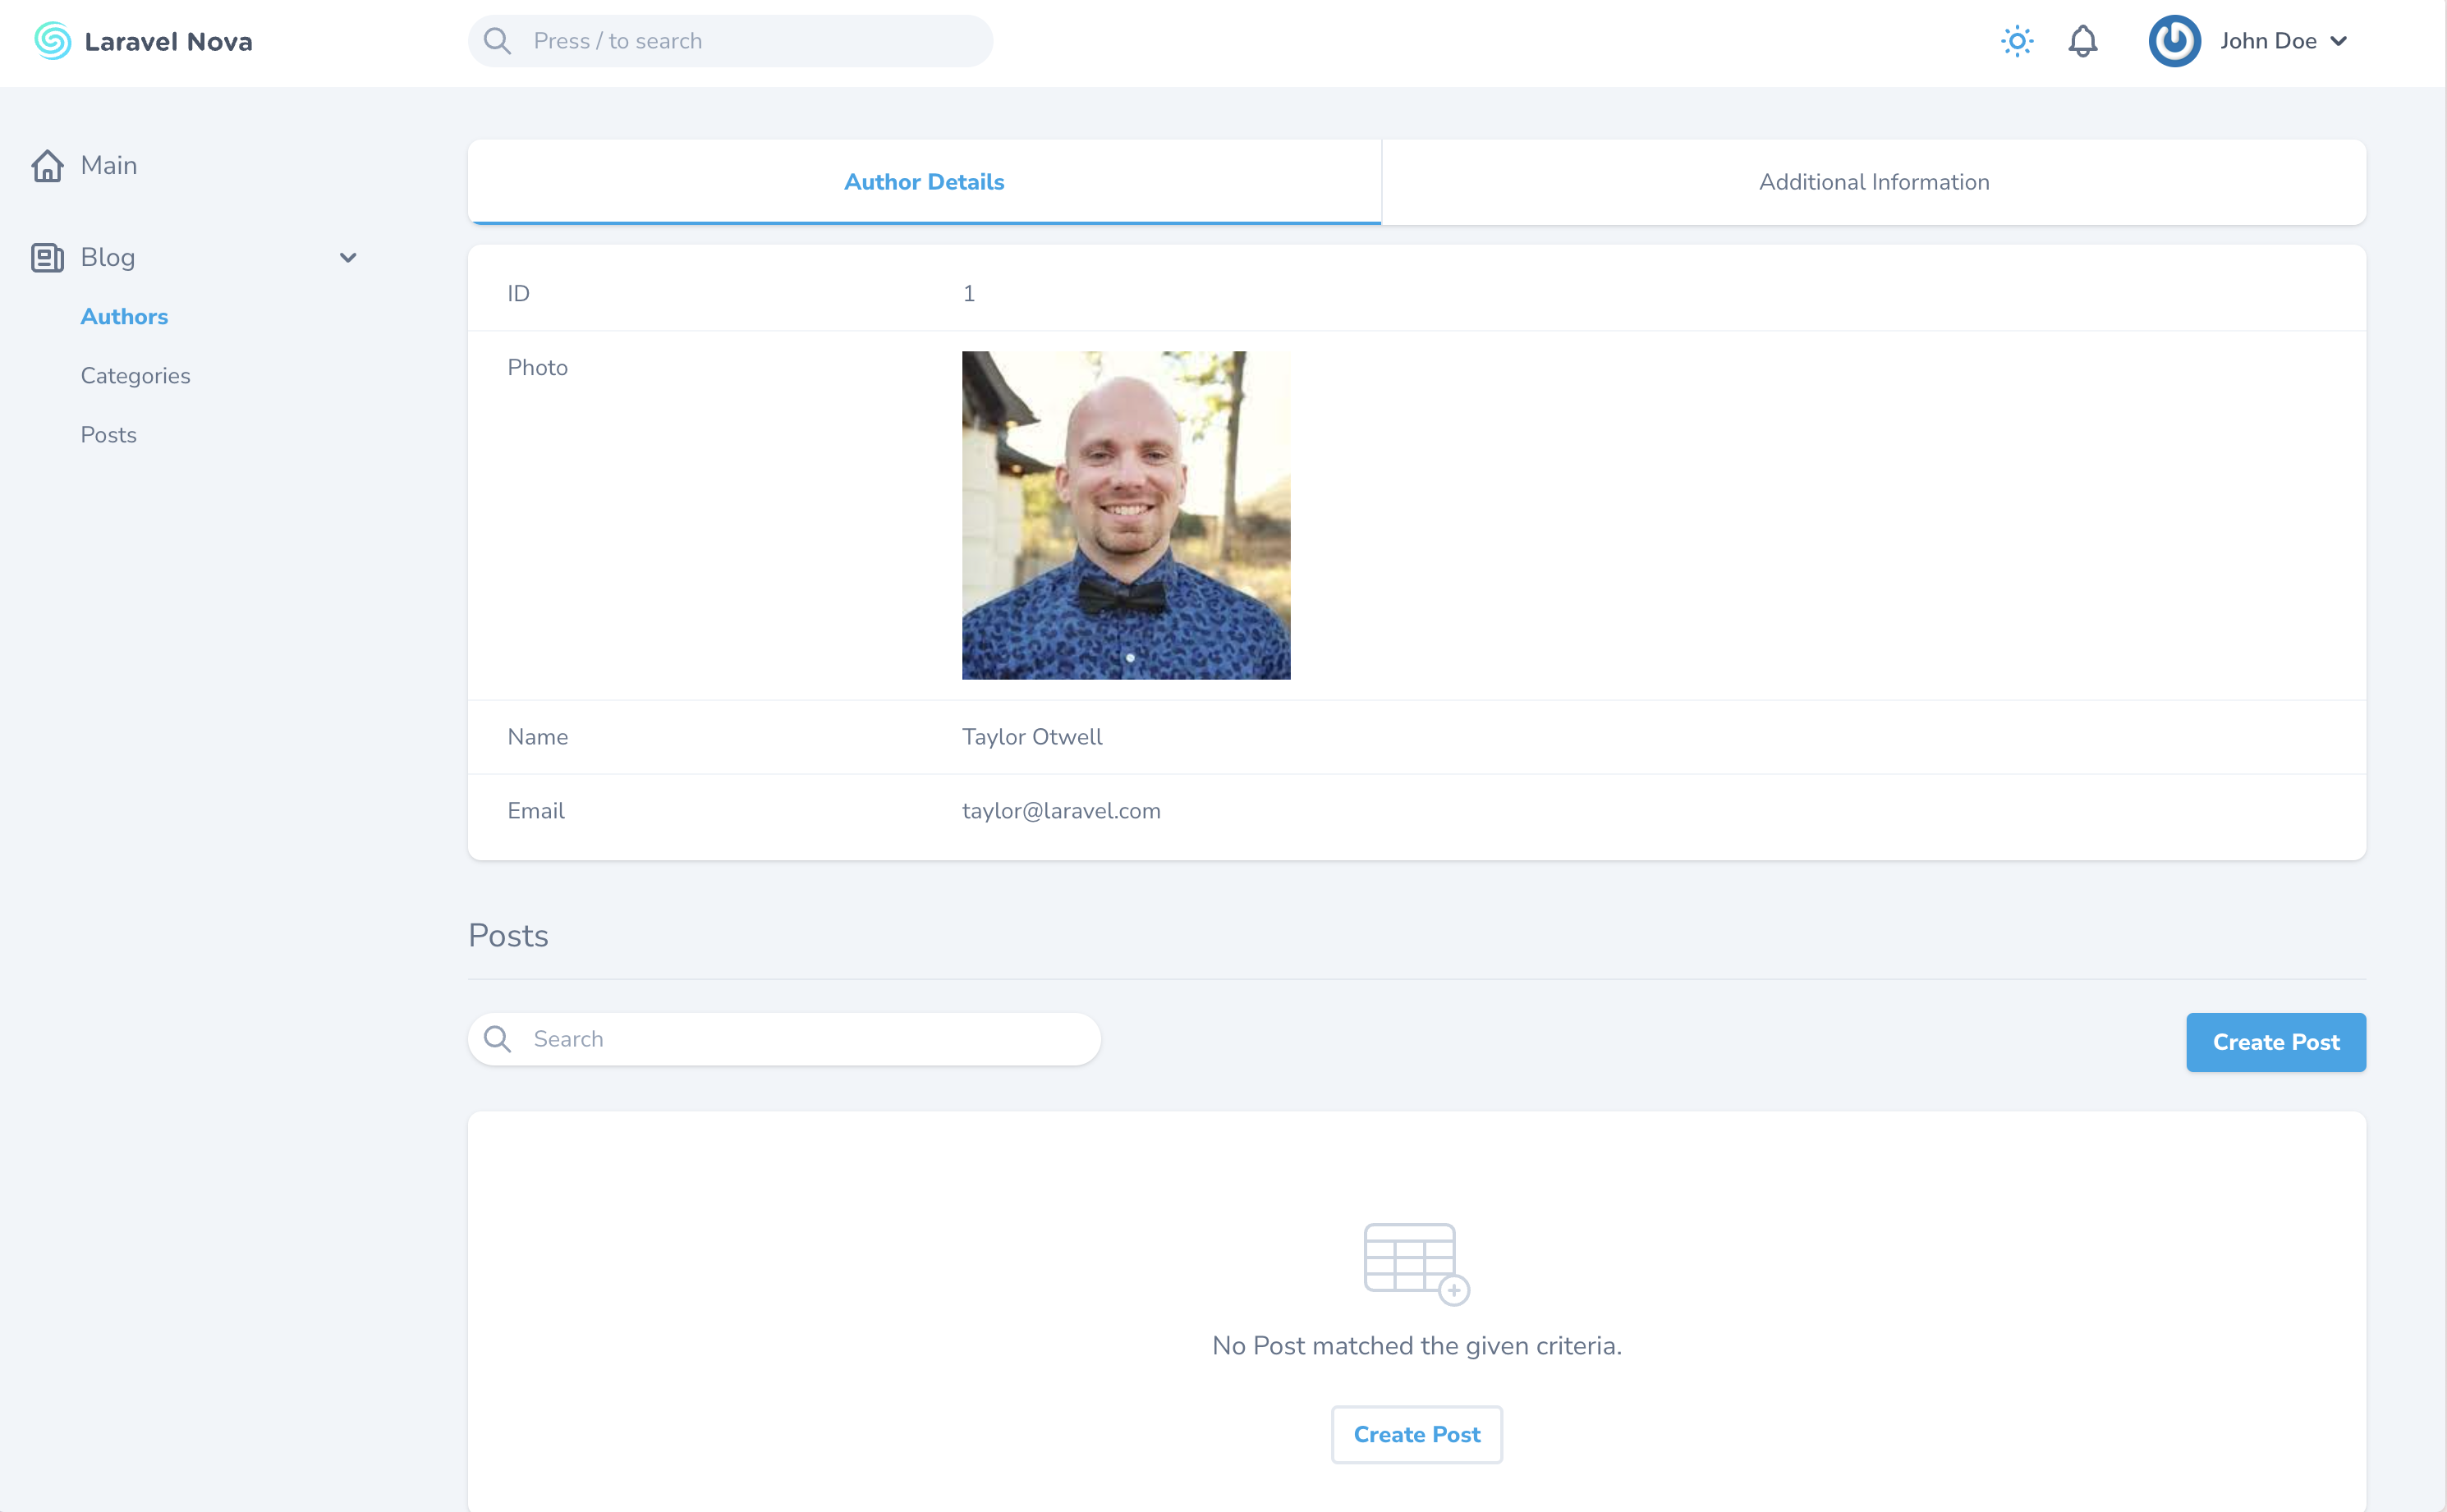
Task: Toggle the light/dark theme sun icon
Action: pyautogui.click(x=2017, y=41)
